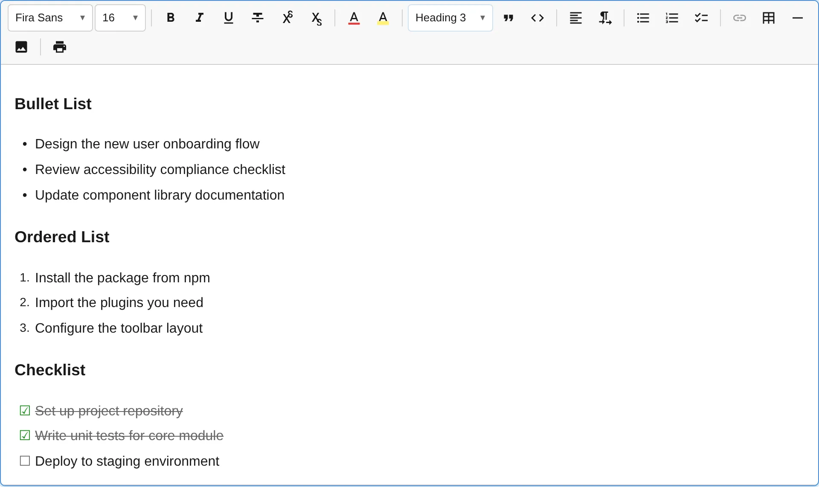Image resolution: width=819 pixels, height=487 pixels.
Task: Click the Ordered List heading text
Action: pyautogui.click(x=62, y=237)
